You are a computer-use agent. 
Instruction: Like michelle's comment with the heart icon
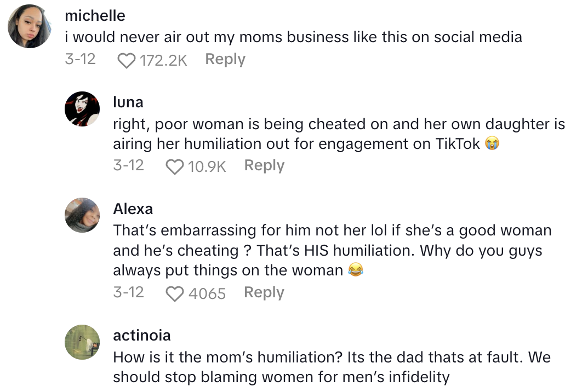pos(127,60)
